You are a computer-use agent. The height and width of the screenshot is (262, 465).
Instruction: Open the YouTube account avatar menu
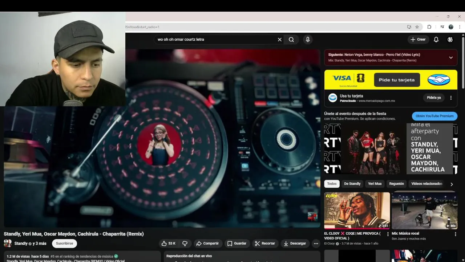tap(450, 40)
